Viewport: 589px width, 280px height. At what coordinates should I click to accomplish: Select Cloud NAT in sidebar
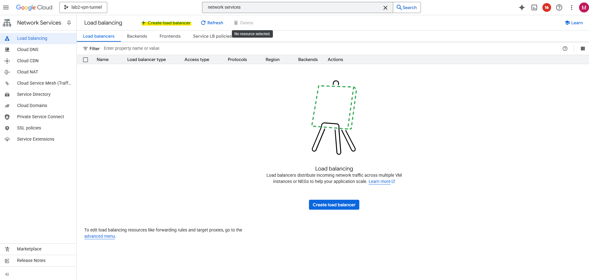28,72
